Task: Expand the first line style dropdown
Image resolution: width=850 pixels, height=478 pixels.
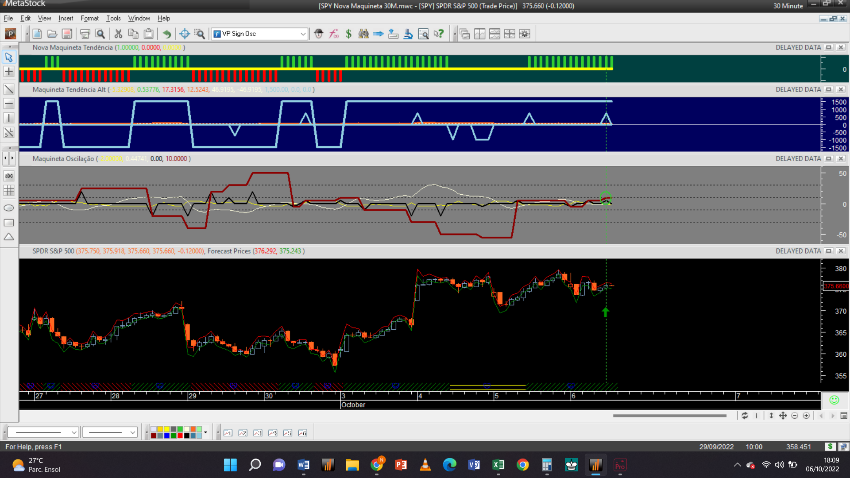Action: pyautogui.click(x=74, y=432)
